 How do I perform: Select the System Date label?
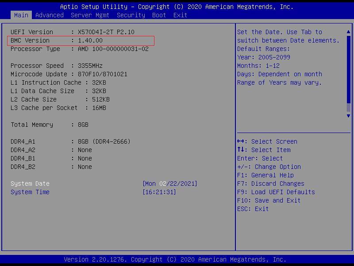(30, 184)
